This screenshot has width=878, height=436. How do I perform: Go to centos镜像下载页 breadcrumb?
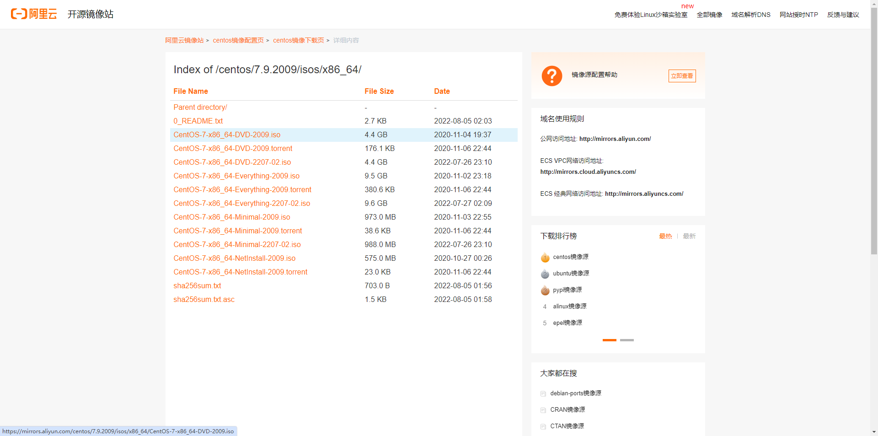click(299, 40)
